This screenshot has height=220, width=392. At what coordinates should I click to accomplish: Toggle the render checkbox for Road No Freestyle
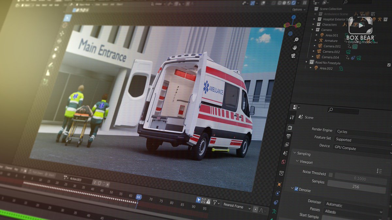pos(389,64)
